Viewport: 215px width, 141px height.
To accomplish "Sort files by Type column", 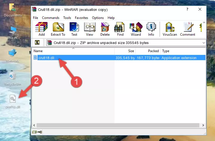I will click(x=183, y=51).
